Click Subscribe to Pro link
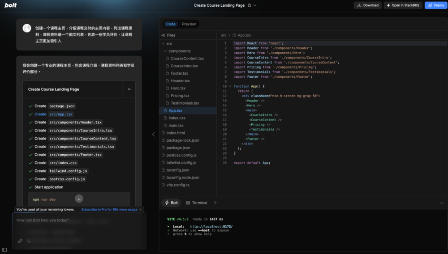This screenshot has width=448, height=254. (109, 209)
